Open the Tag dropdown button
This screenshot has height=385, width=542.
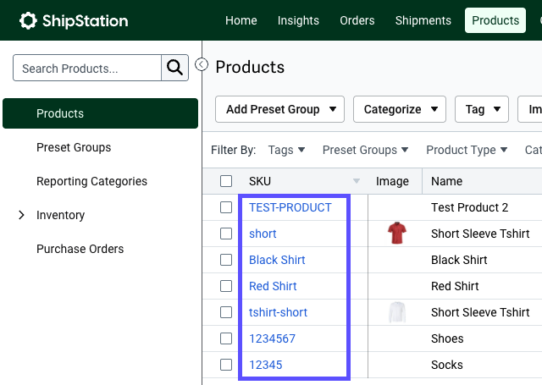click(482, 109)
